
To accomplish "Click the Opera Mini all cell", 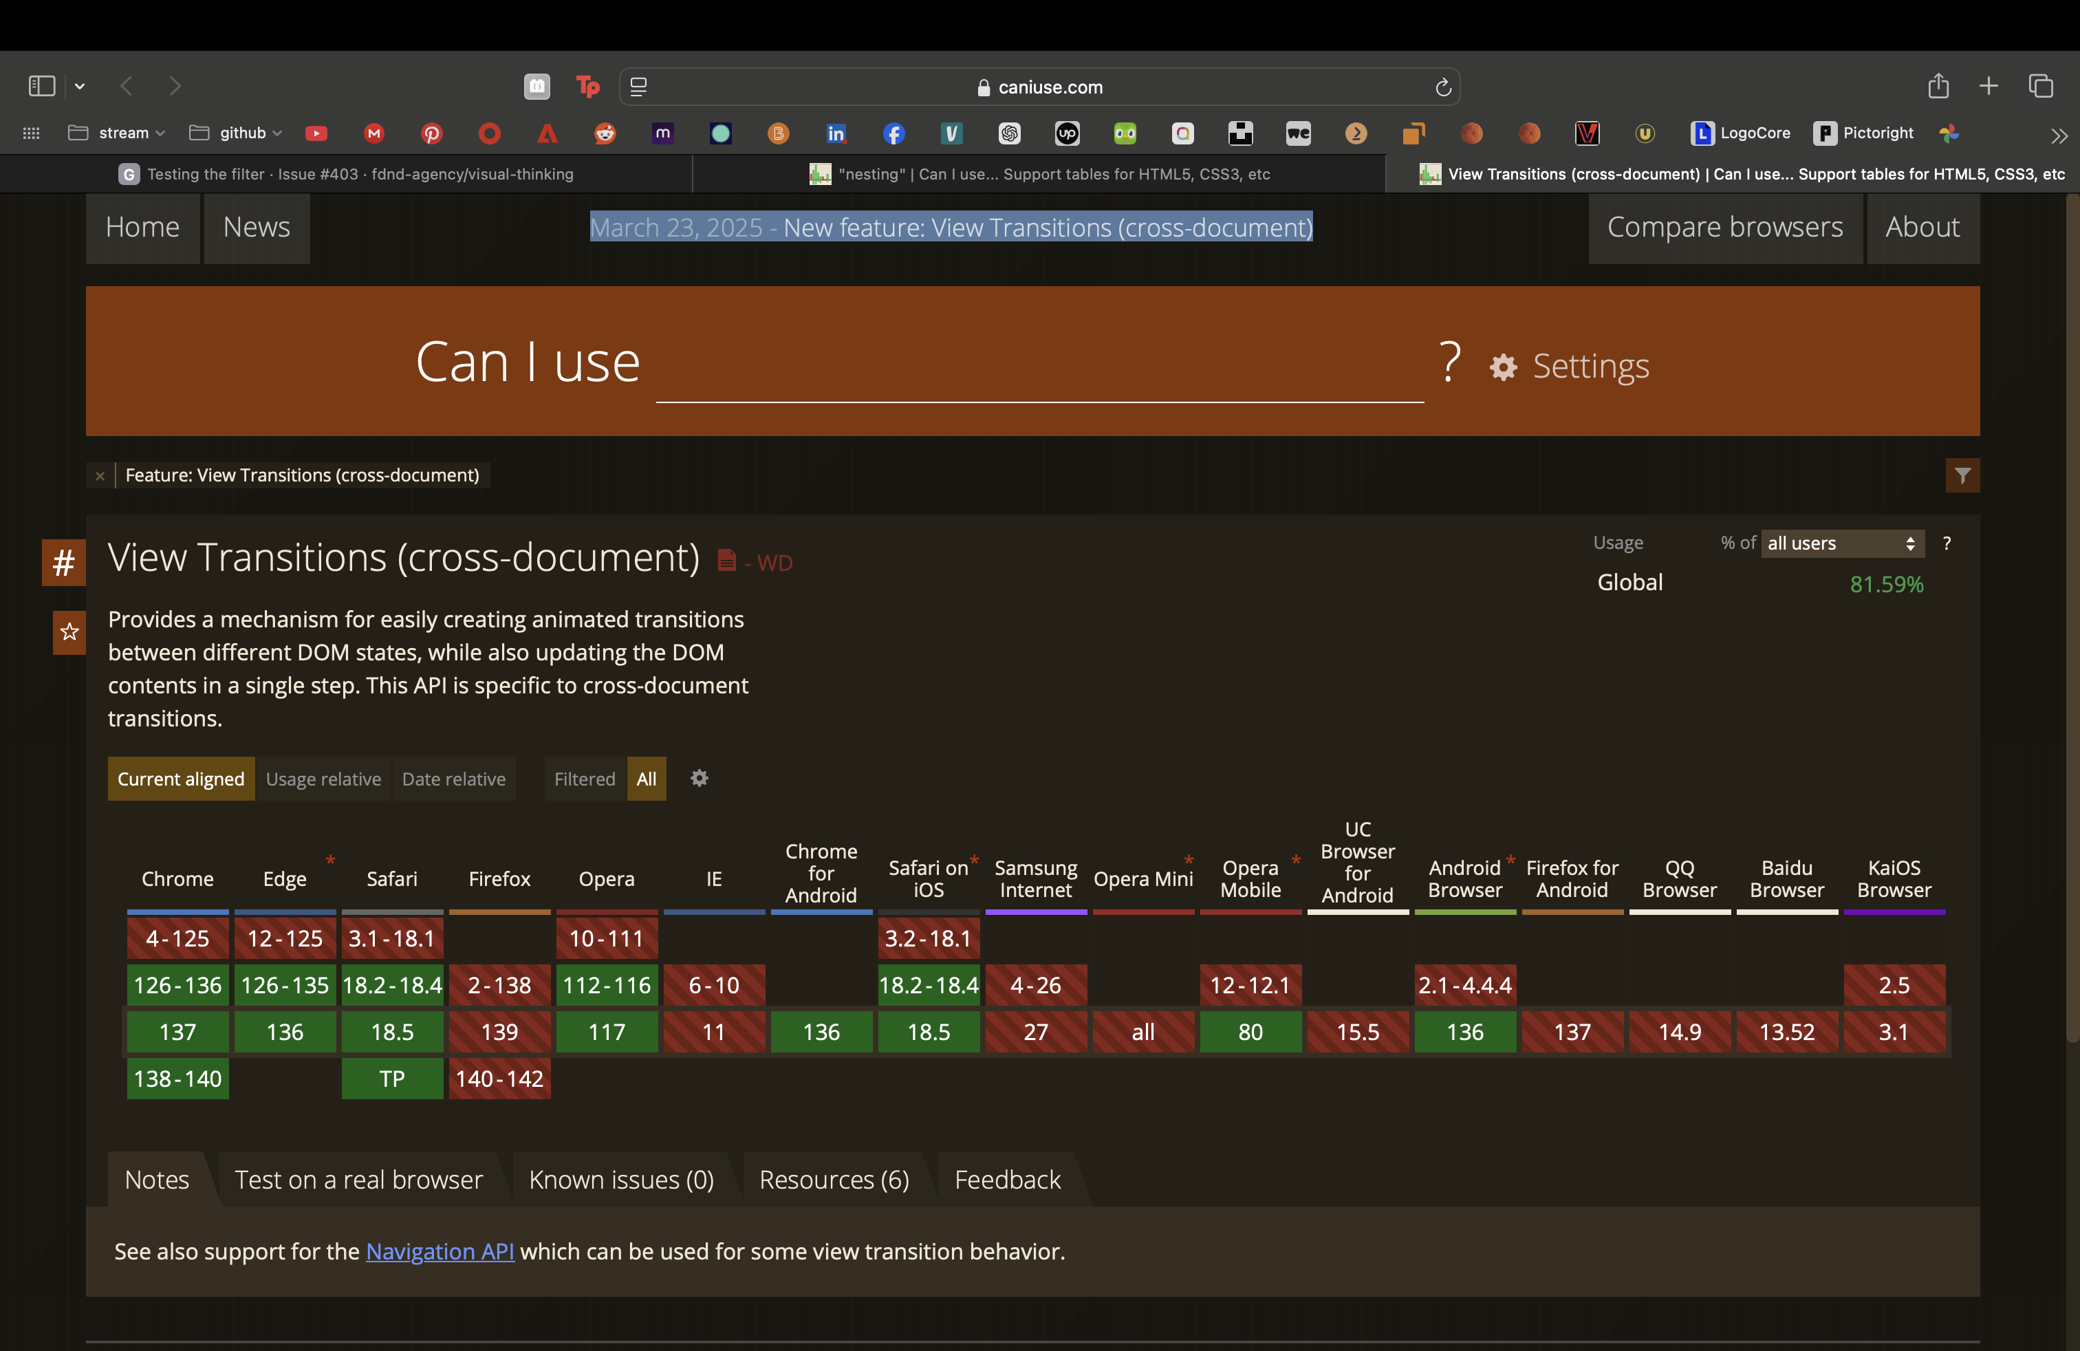I will [x=1143, y=1032].
